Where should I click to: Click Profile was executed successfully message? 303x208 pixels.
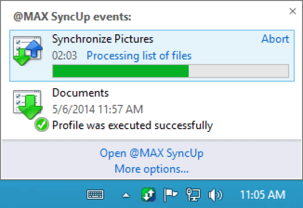(133, 125)
